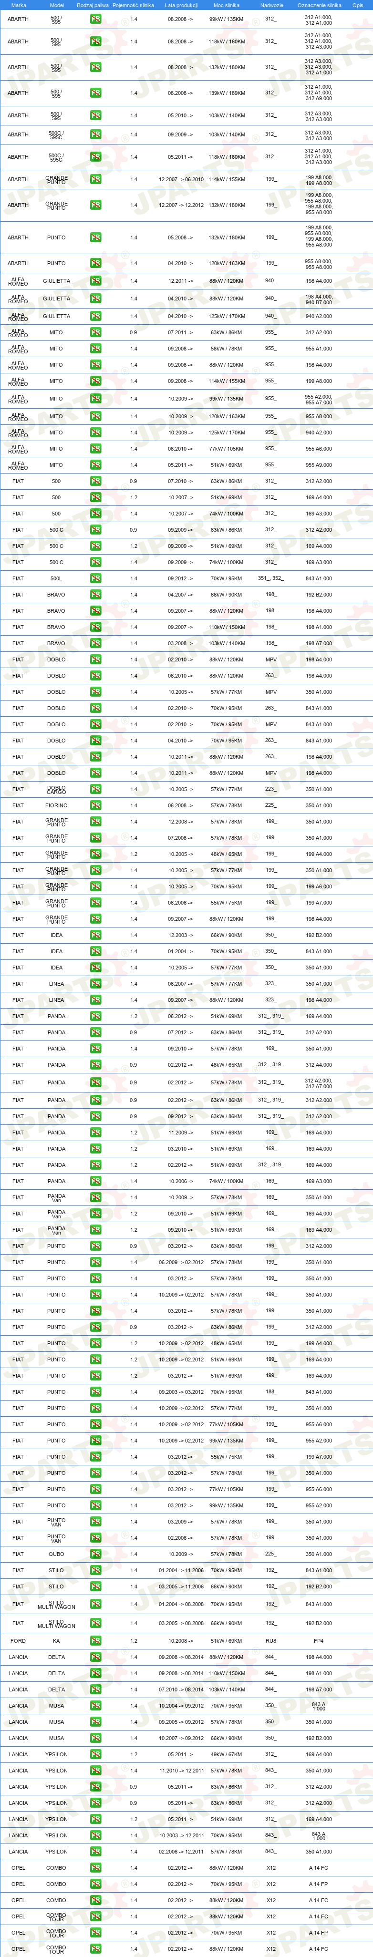The image size is (373, 1957).
Task: Click fuel icon for Abarth Punto 120kW/163KM
Action: (x=95, y=263)
